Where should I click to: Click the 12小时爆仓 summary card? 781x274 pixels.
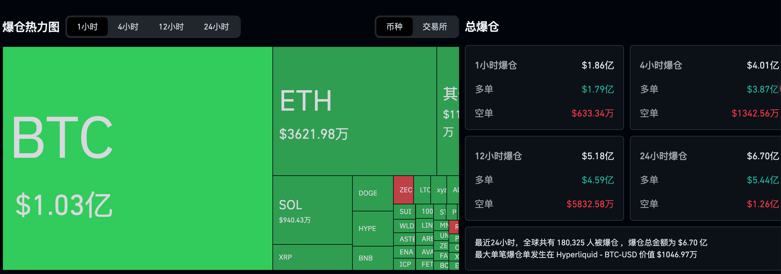tap(544, 178)
